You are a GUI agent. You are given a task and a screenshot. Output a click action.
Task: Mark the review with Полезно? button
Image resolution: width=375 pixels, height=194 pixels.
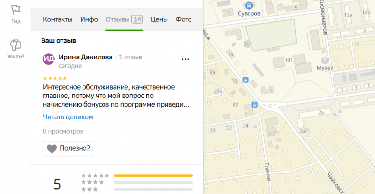[x=68, y=149]
